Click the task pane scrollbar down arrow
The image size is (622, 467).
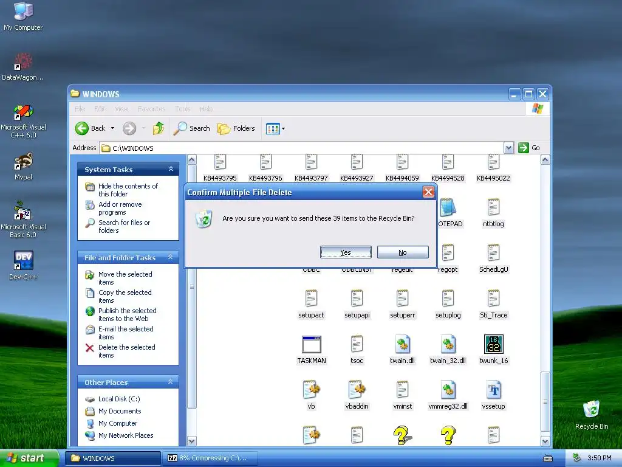click(x=191, y=441)
